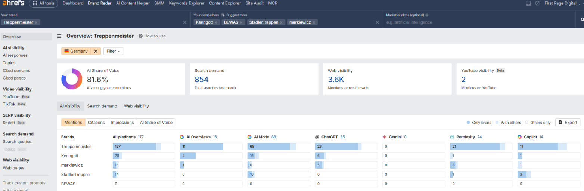Remove the BEWAS competitor tag

point(241,22)
